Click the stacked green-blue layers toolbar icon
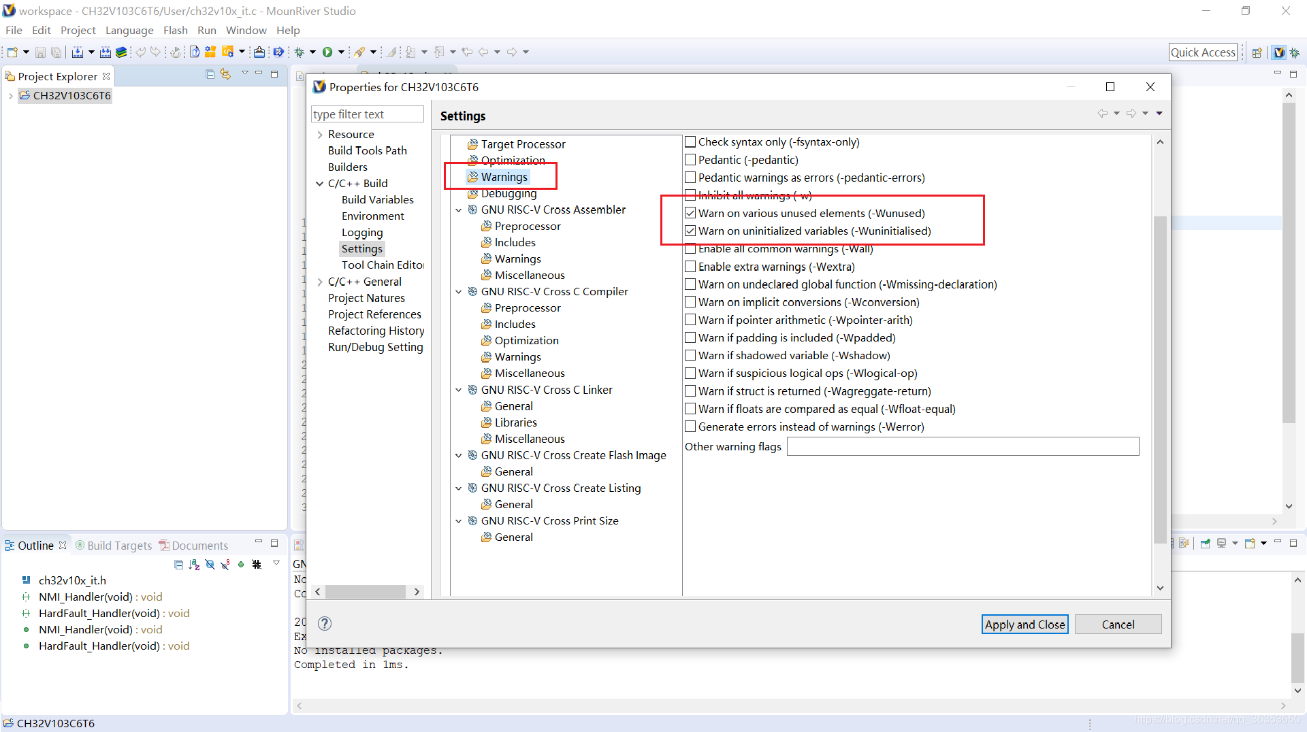The width and height of the screenshot is (1307, 732). click(121, 52)
